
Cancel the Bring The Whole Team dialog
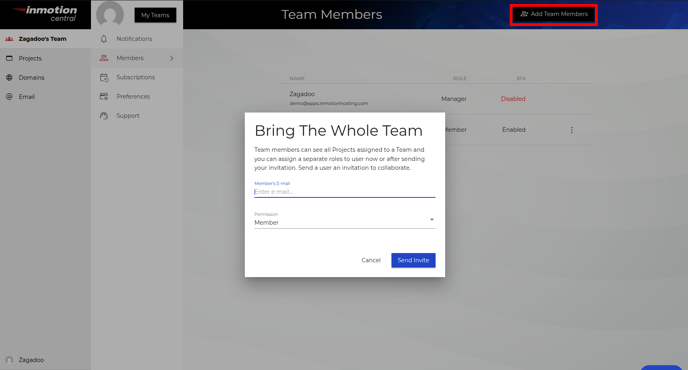coord(371,260)
